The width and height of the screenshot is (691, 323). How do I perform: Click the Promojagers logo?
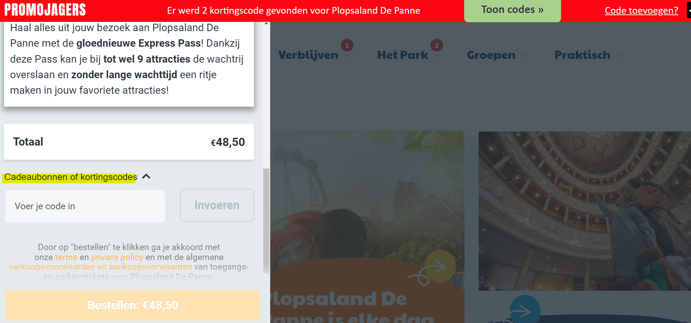pyautogui.click(x=45, y=10)
